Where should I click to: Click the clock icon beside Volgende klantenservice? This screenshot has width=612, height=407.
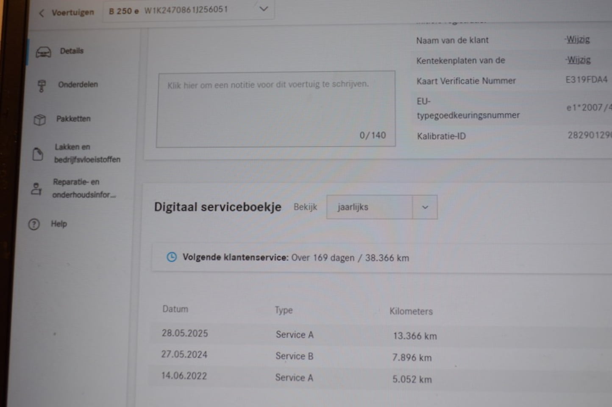click(x=172, y=257)
